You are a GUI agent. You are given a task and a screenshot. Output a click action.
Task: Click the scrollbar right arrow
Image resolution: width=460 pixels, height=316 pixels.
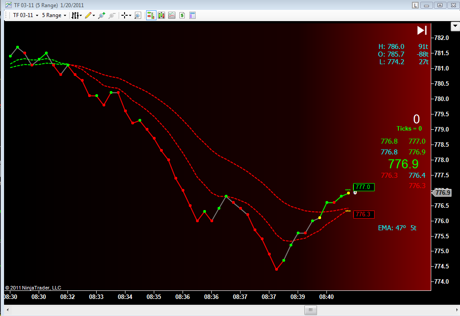click(x=456, y=310)
